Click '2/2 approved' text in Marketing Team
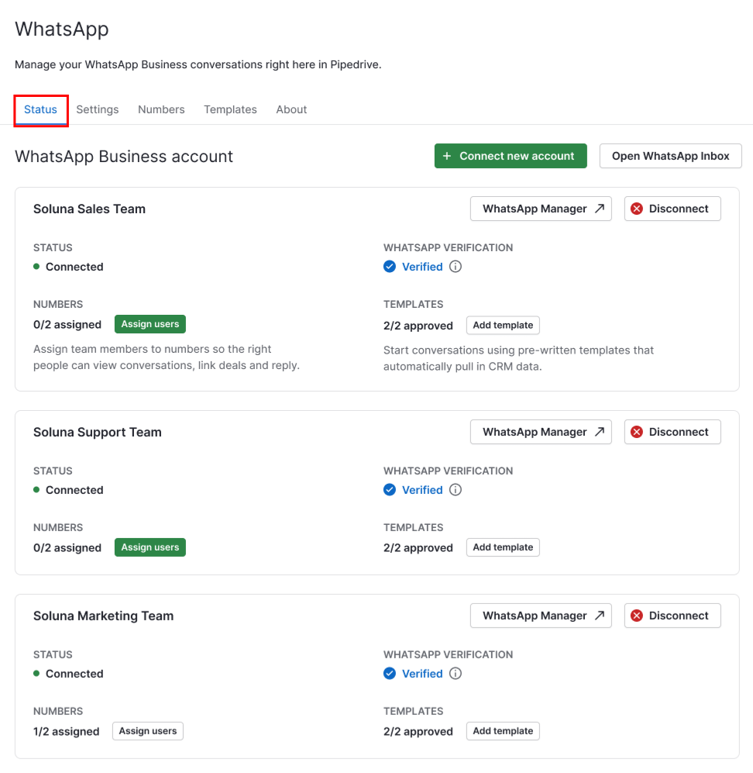Screen dimensions: 753x773 point(418,732)
